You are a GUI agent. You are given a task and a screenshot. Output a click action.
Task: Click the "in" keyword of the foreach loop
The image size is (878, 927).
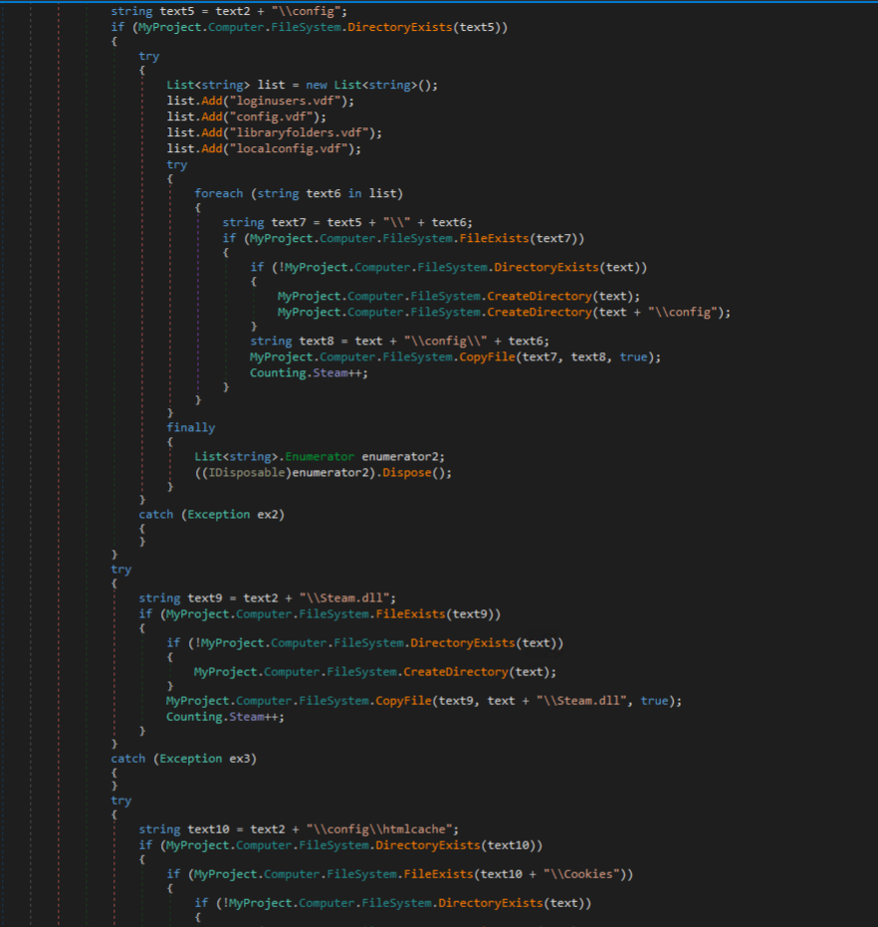click(354, 194)
